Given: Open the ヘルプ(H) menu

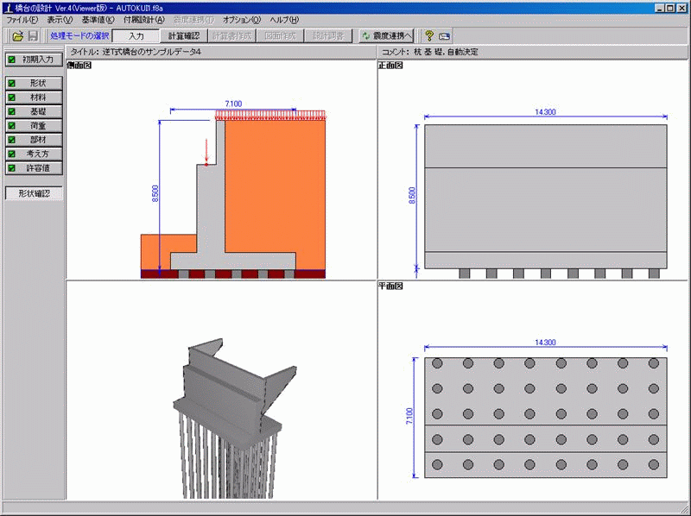Looking at the screenshot, I should (284, 20).
